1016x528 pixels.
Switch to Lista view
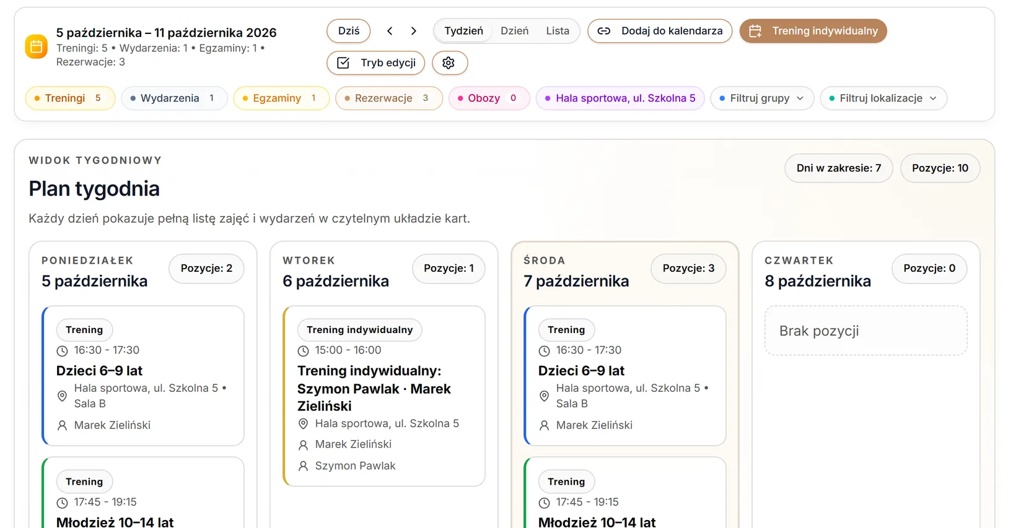click(x=558, y=31)
